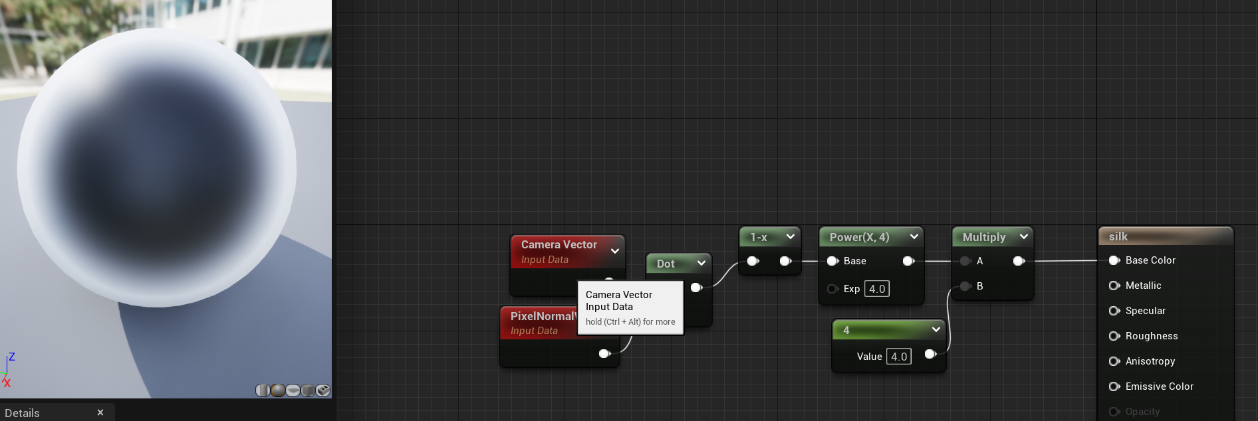Click the Power node Exp input pin

(832, 289)
